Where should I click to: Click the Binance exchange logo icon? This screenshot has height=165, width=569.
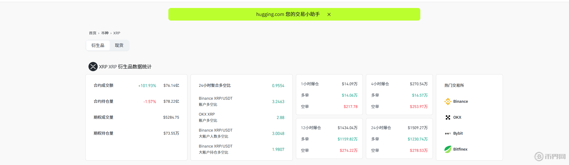[x=448, y=102]
